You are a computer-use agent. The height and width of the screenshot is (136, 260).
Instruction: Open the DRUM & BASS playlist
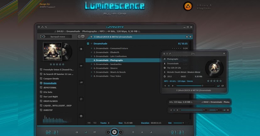click(x=51, y=101)
